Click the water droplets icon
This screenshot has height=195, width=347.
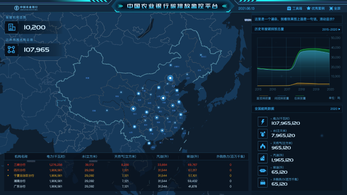pos(262,134)
